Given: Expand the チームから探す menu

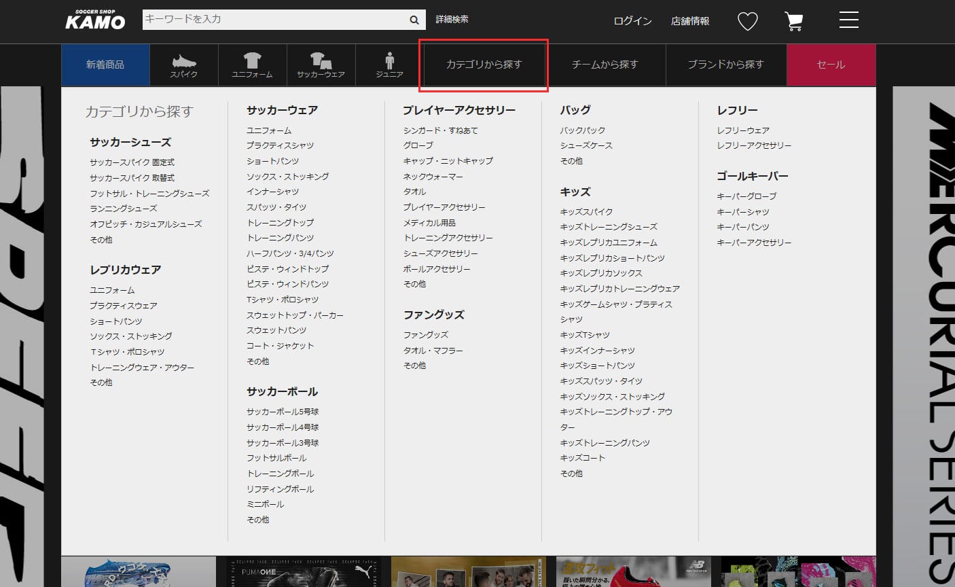Looking at the screenshot, I should pyautogui.click(x=605, y=65).
